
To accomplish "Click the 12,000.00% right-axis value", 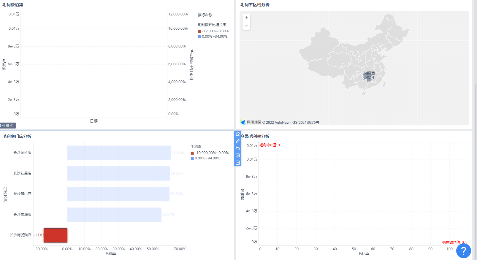I will [178, 14].
